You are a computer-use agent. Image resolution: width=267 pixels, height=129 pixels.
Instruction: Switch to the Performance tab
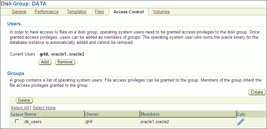click(x=47, y=12)
